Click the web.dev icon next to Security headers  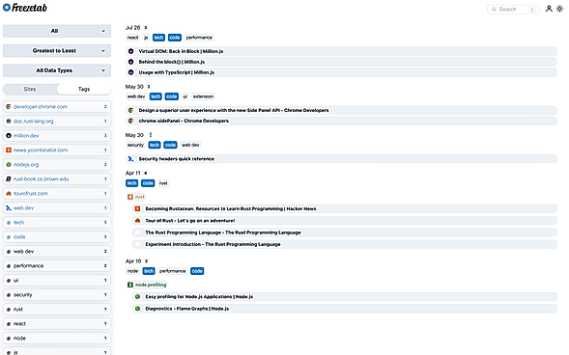(x=131, y=158)
